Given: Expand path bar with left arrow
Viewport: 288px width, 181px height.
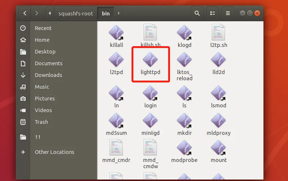Looking at the screenshot, I should (x=50, y=14).
